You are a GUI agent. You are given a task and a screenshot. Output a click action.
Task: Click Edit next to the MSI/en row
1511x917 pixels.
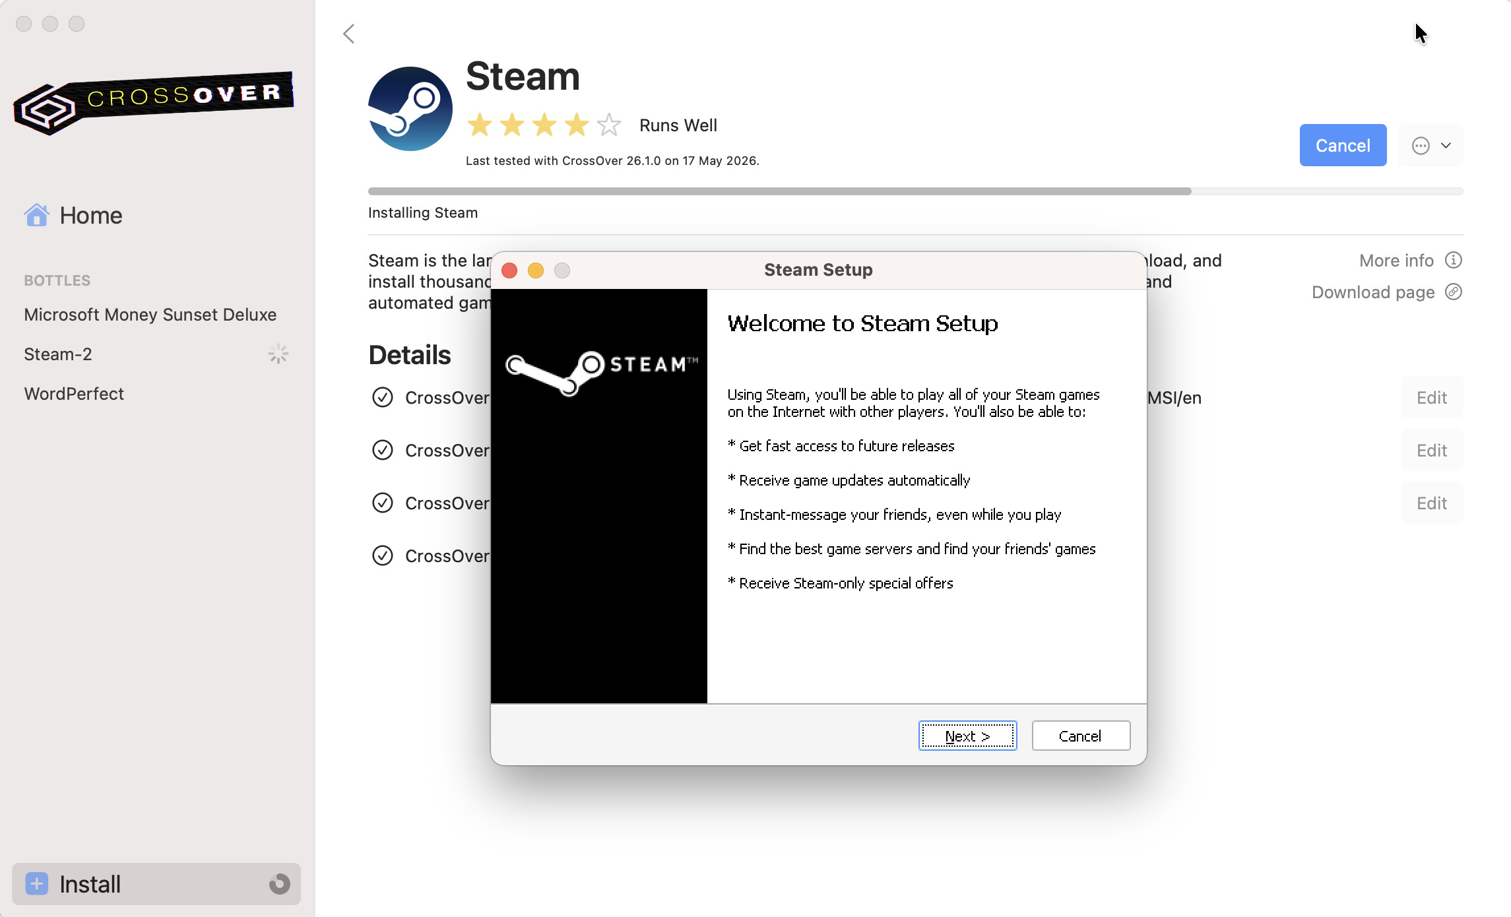coord(1432,398)
